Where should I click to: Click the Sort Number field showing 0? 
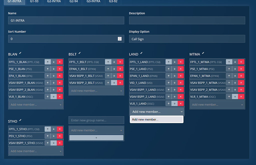tap(66, 39)
